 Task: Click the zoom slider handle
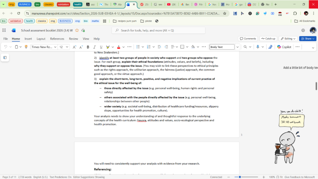click(x=240, y=177)
